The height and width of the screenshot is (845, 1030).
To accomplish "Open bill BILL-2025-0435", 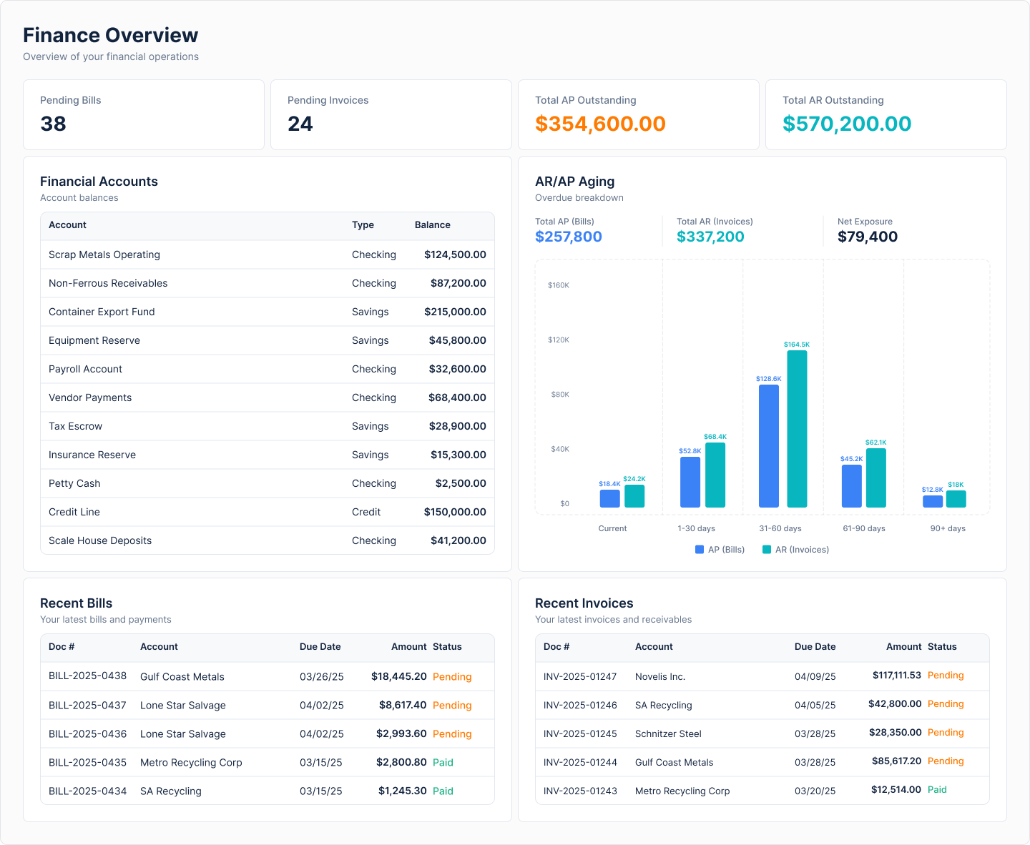I will (x=268, y=762).
